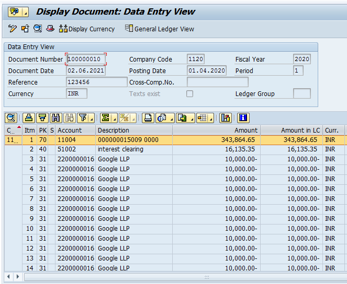Expand the Total dropdown arrow
The height and width of the screenshot is (284, 347).
(115, 118)
